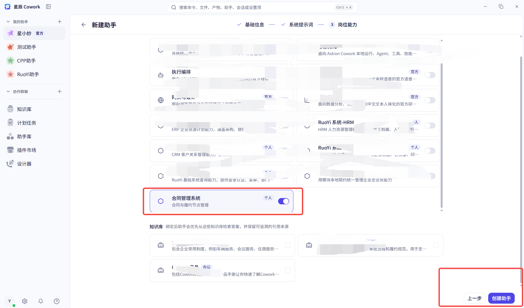The height and width of the screenshot is (308, 524).
Task: Check the 包含企业常用制度 knowledge base checkbox
Action: 288,245
